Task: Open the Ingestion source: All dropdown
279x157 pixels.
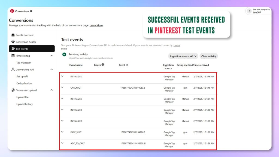Action: (183, 56)
